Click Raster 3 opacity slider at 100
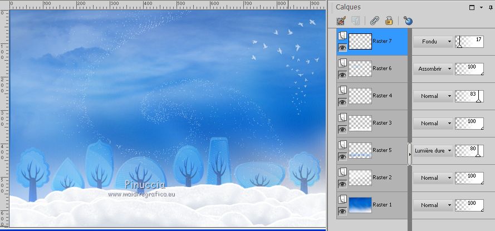The image size is (495, 231). 469,124
